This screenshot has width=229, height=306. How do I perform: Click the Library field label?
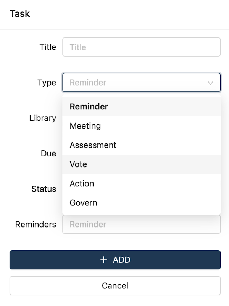coord(42,118)
